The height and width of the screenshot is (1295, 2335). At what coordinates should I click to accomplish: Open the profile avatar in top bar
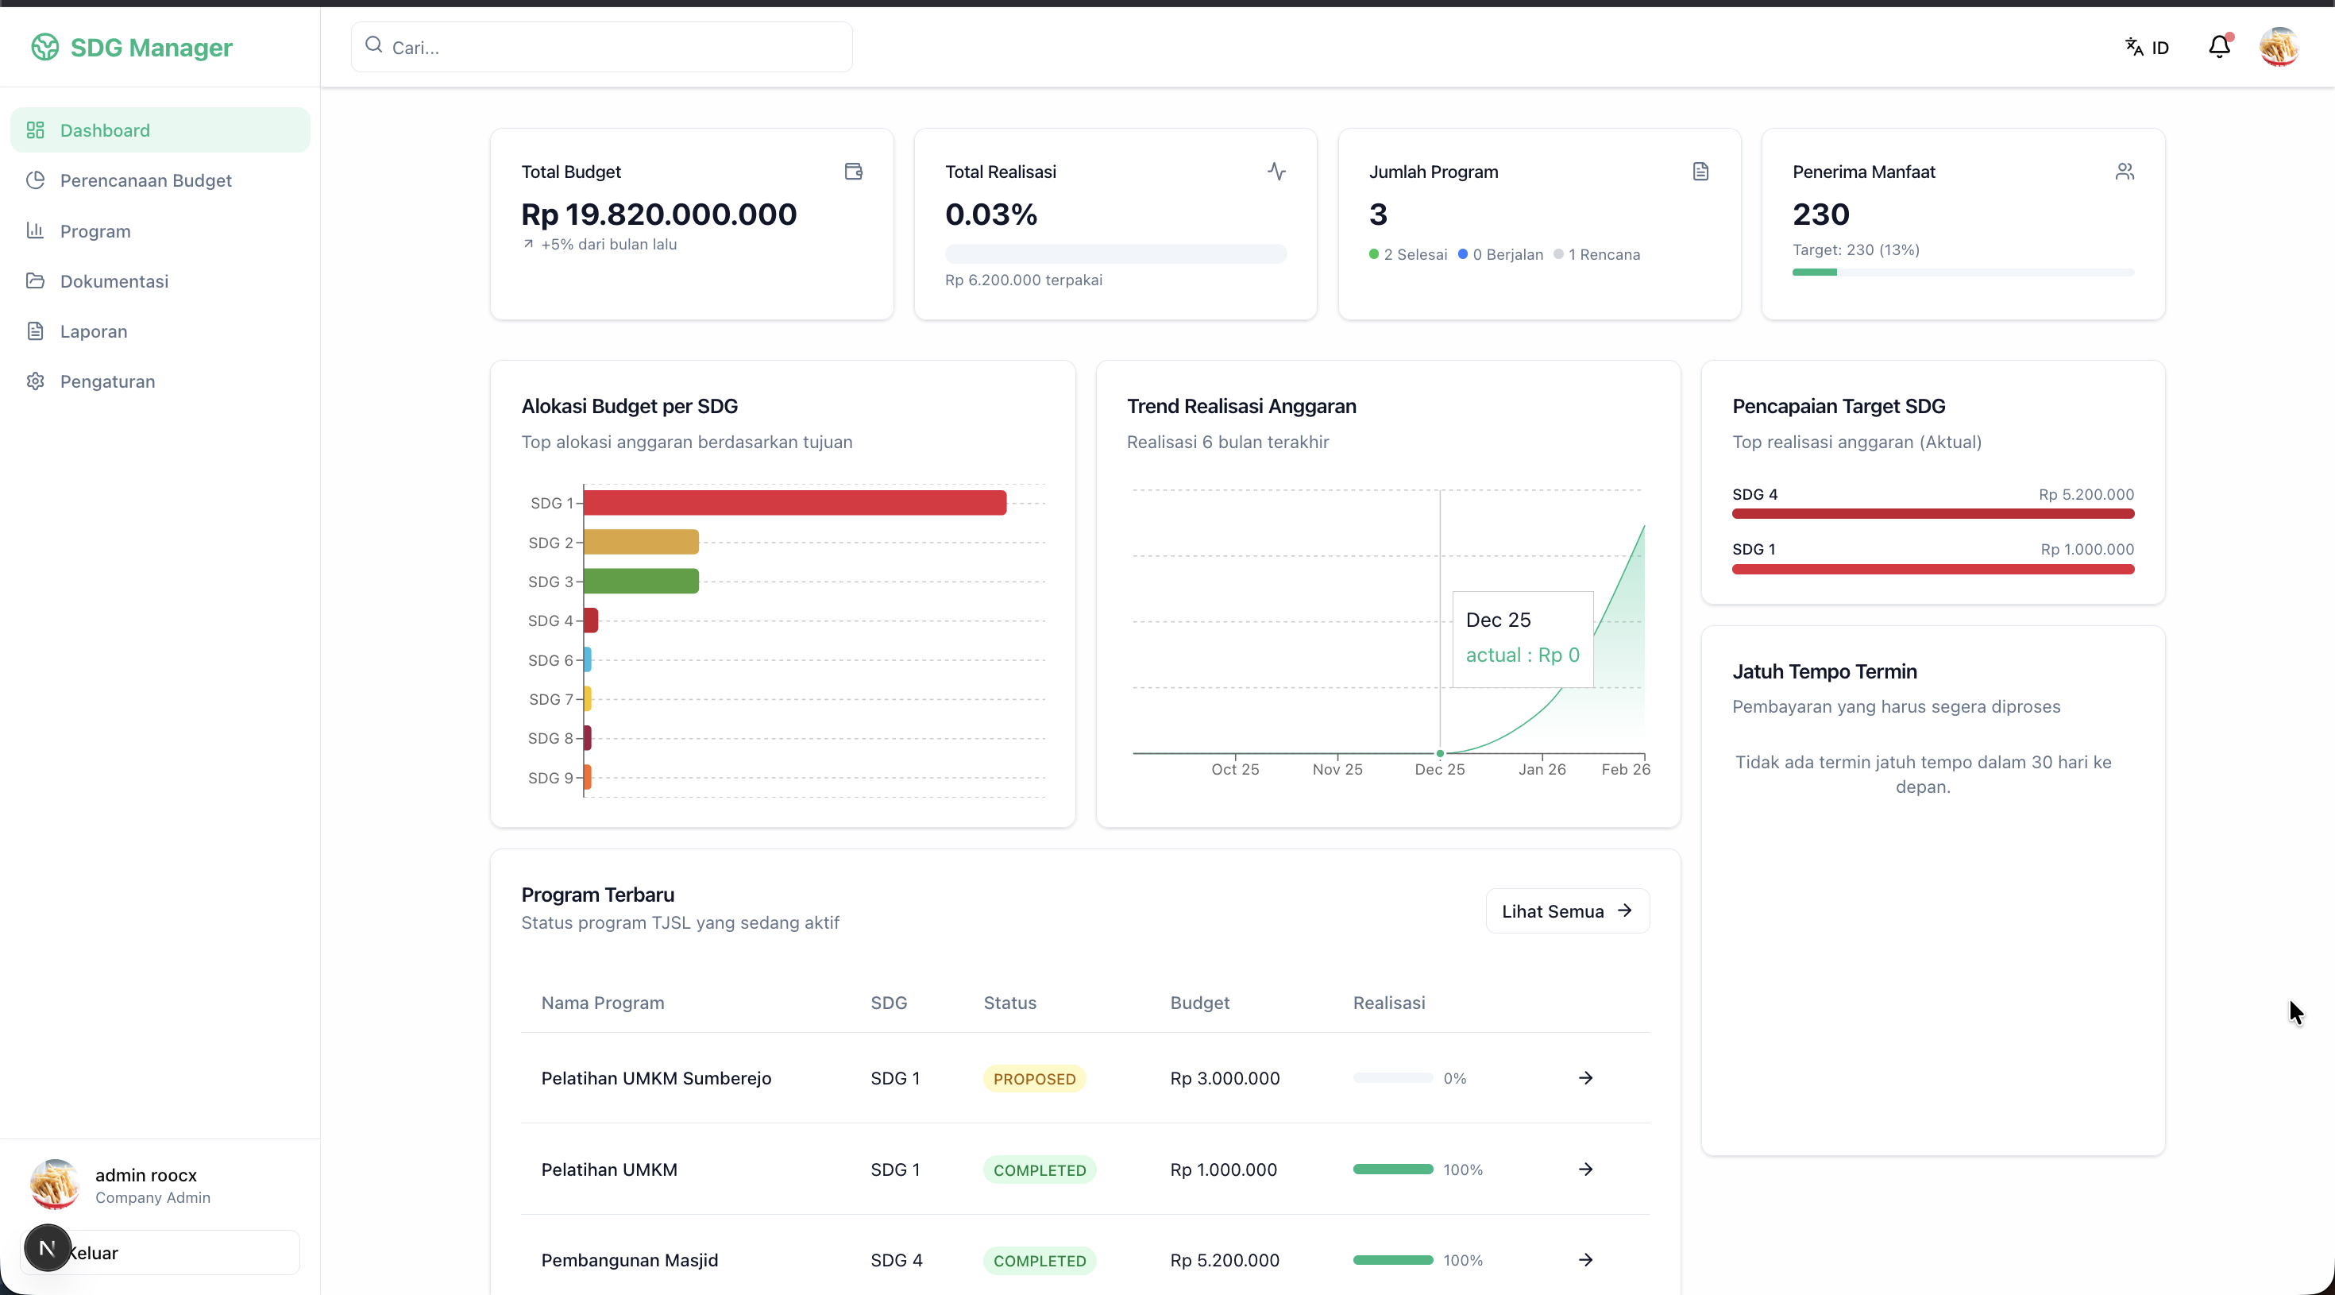[x=2278, y=47]
